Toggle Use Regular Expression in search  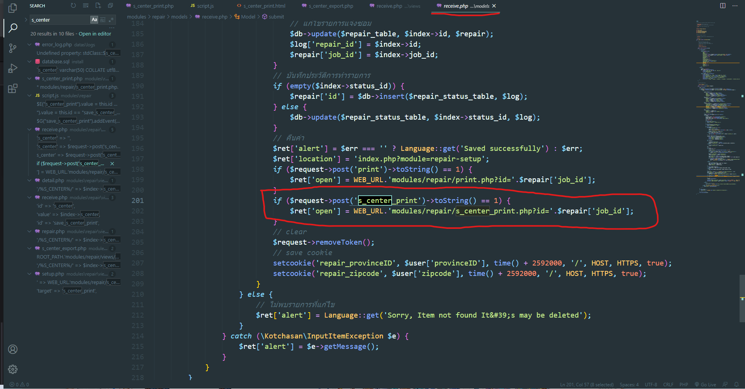tap(111, 20)
